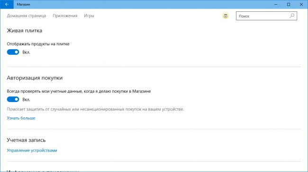Minimize the Магазин window
This screenshot has width=308, height=172.
tap(276, 4)
